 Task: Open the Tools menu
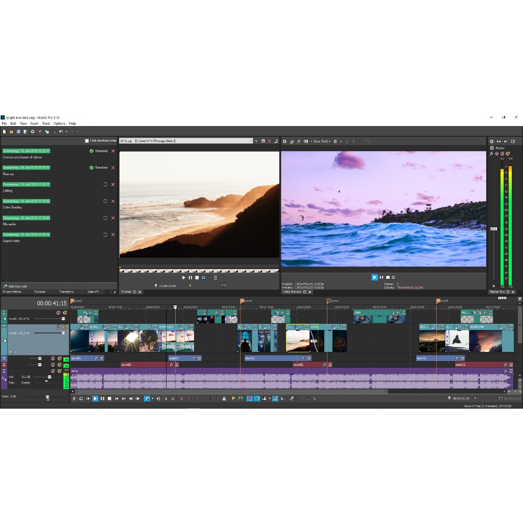[x=46, y=124]
